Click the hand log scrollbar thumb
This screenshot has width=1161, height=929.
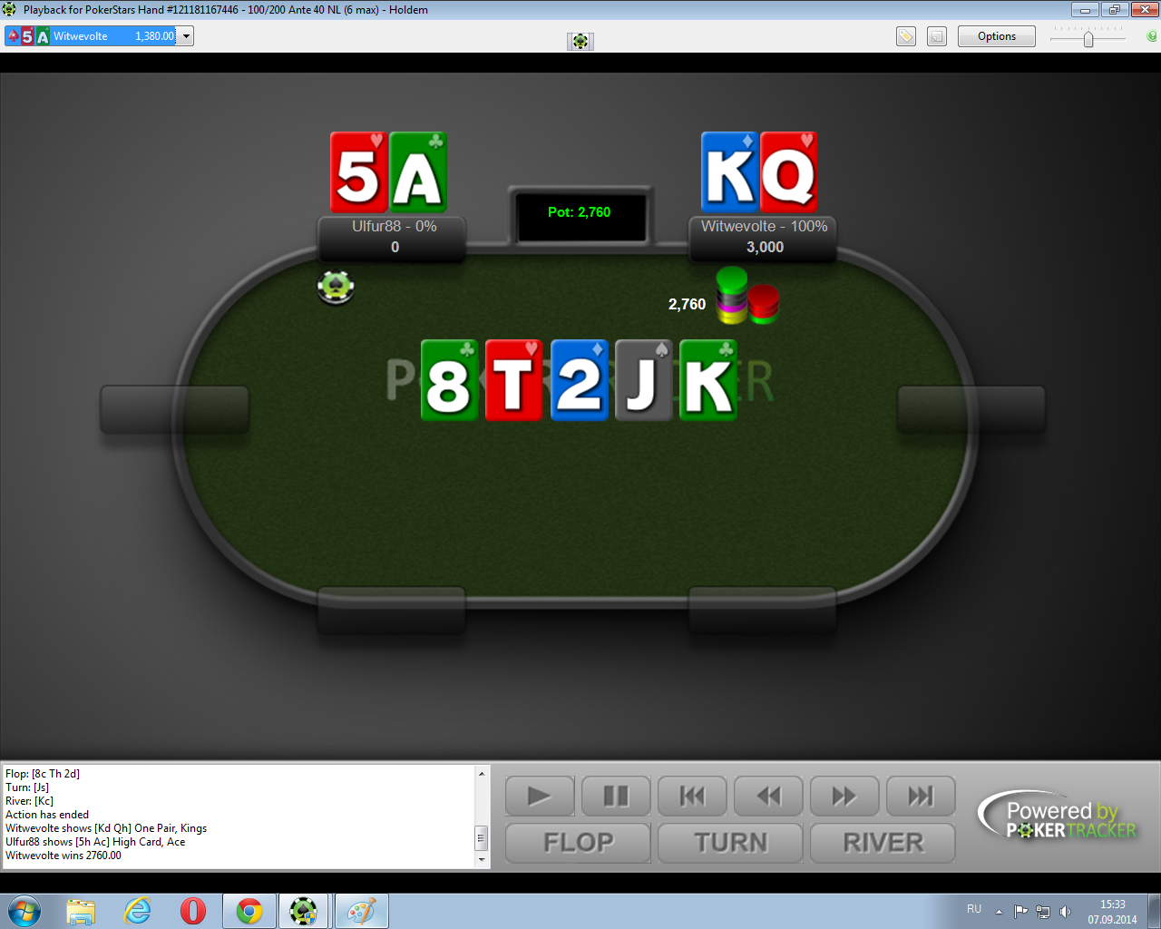pyautogui.click(x=482, y=837)
